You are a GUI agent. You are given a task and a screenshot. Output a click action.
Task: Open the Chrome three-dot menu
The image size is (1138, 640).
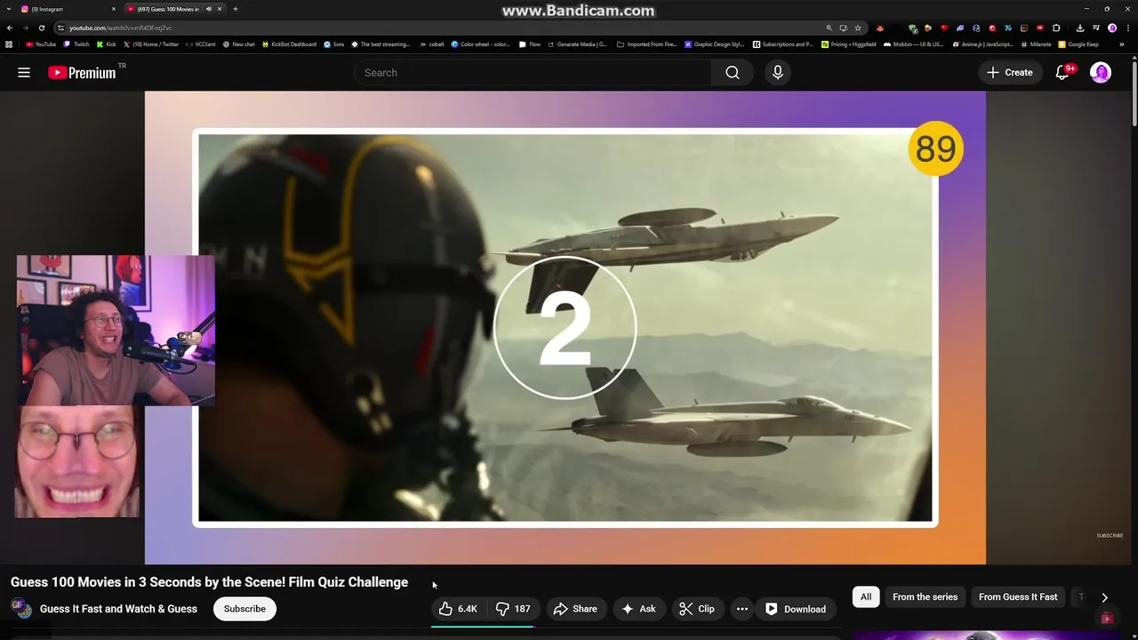pyautogui.click(x=1127, y=28)
